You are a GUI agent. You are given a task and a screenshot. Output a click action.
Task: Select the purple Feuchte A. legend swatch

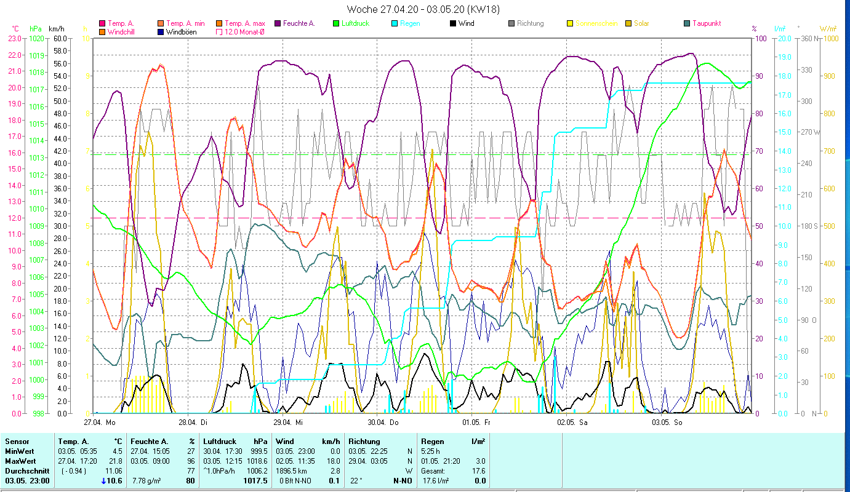pos(277,24)
